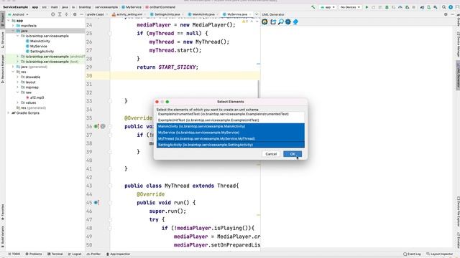The image size is (460, 258).
Task: Click OK in the Select Elements dialog
Action: pos(293,154)
